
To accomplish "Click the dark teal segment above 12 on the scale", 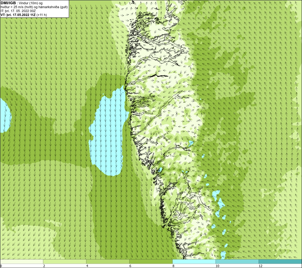I will [281, 261].
